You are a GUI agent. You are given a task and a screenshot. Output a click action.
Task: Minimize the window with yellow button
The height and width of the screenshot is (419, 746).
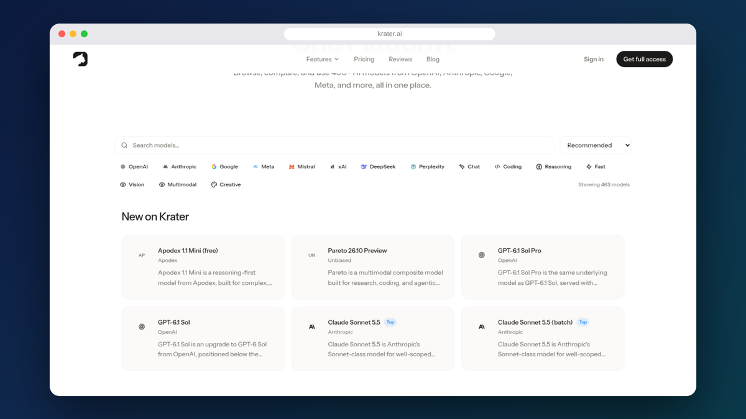[73, 34]
